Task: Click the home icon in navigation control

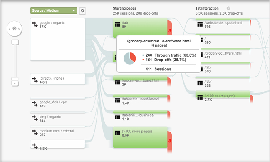Action: click(x=15, y=29)
